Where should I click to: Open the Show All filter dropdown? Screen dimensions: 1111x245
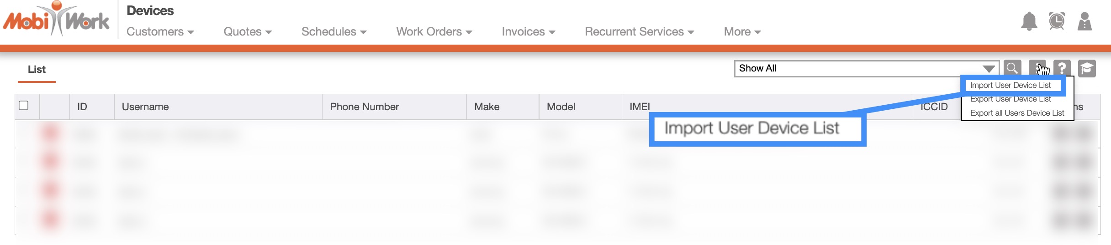(866, 68)
